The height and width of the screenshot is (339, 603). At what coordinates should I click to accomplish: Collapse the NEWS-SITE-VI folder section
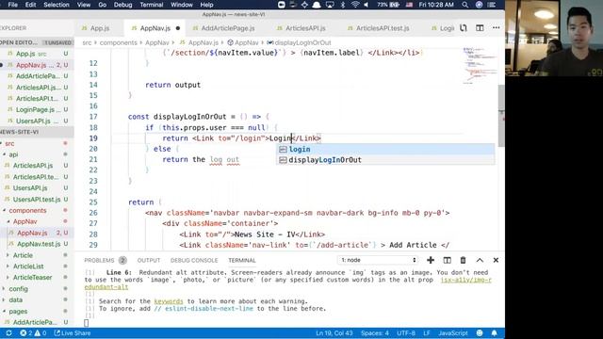point(37,132)
